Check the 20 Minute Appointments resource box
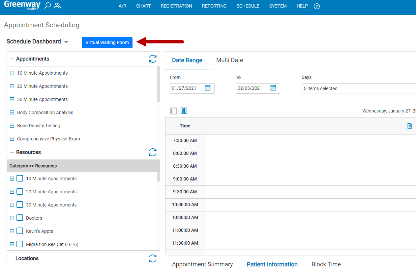Viewport: 416px width, 268px height. pyautogui.click(x=20, y=192)
